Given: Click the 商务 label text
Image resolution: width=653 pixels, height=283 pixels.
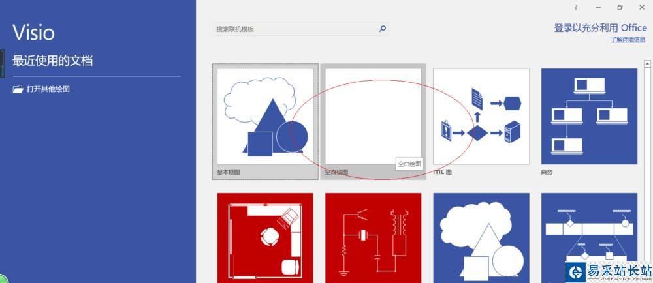Looking at the screenshot, I should [547, 171].
